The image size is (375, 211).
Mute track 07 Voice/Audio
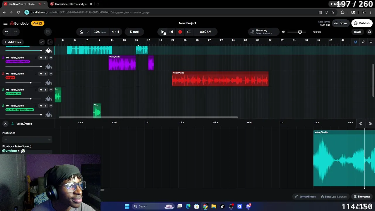click(x=41, y=105)
